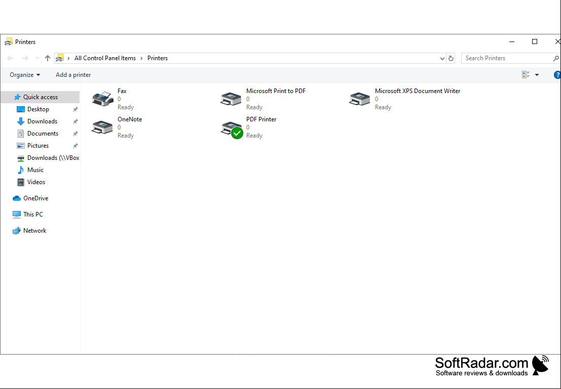This screenshot has width=561, height=389.
Task: Click the Microsoft Print to PDF label
Action: pos(276,91)
